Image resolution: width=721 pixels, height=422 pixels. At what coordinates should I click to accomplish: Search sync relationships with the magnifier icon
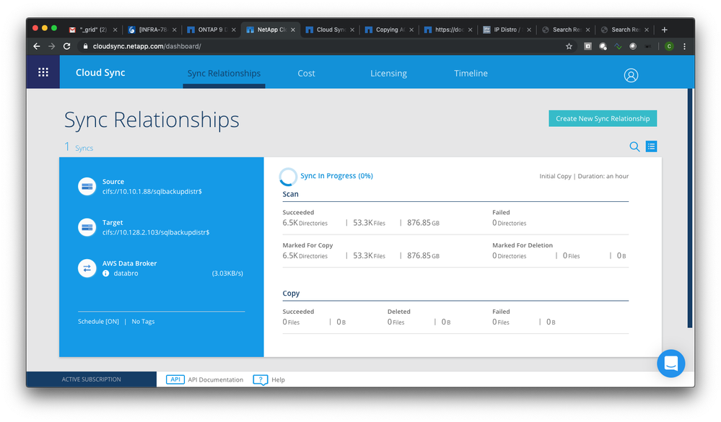click(634, 146)
